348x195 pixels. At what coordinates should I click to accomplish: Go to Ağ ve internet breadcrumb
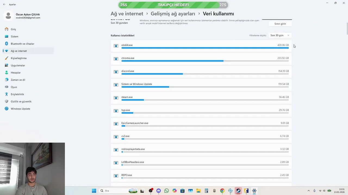127,14
